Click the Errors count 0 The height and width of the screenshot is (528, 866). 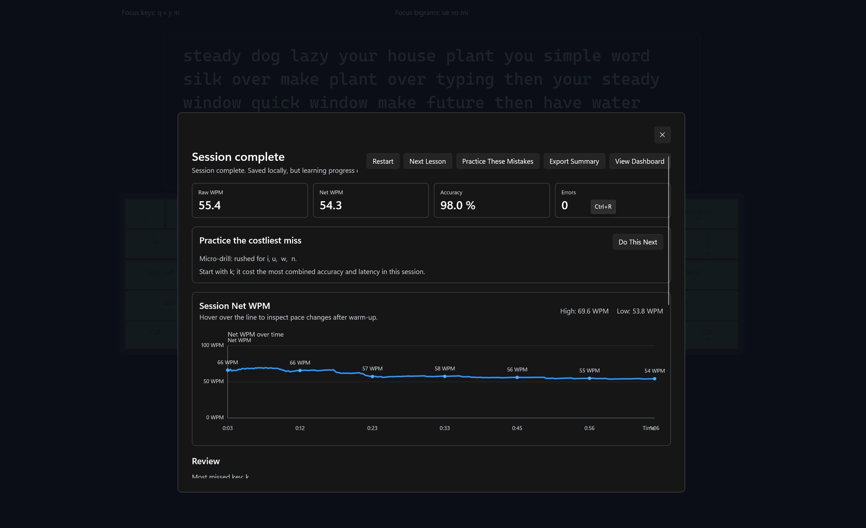pyautogui.click(x=564, y=205)
